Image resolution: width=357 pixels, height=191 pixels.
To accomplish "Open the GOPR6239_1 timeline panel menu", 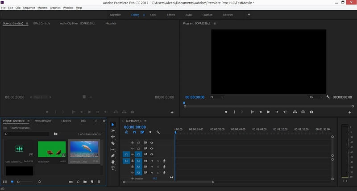I will [145, 121].
